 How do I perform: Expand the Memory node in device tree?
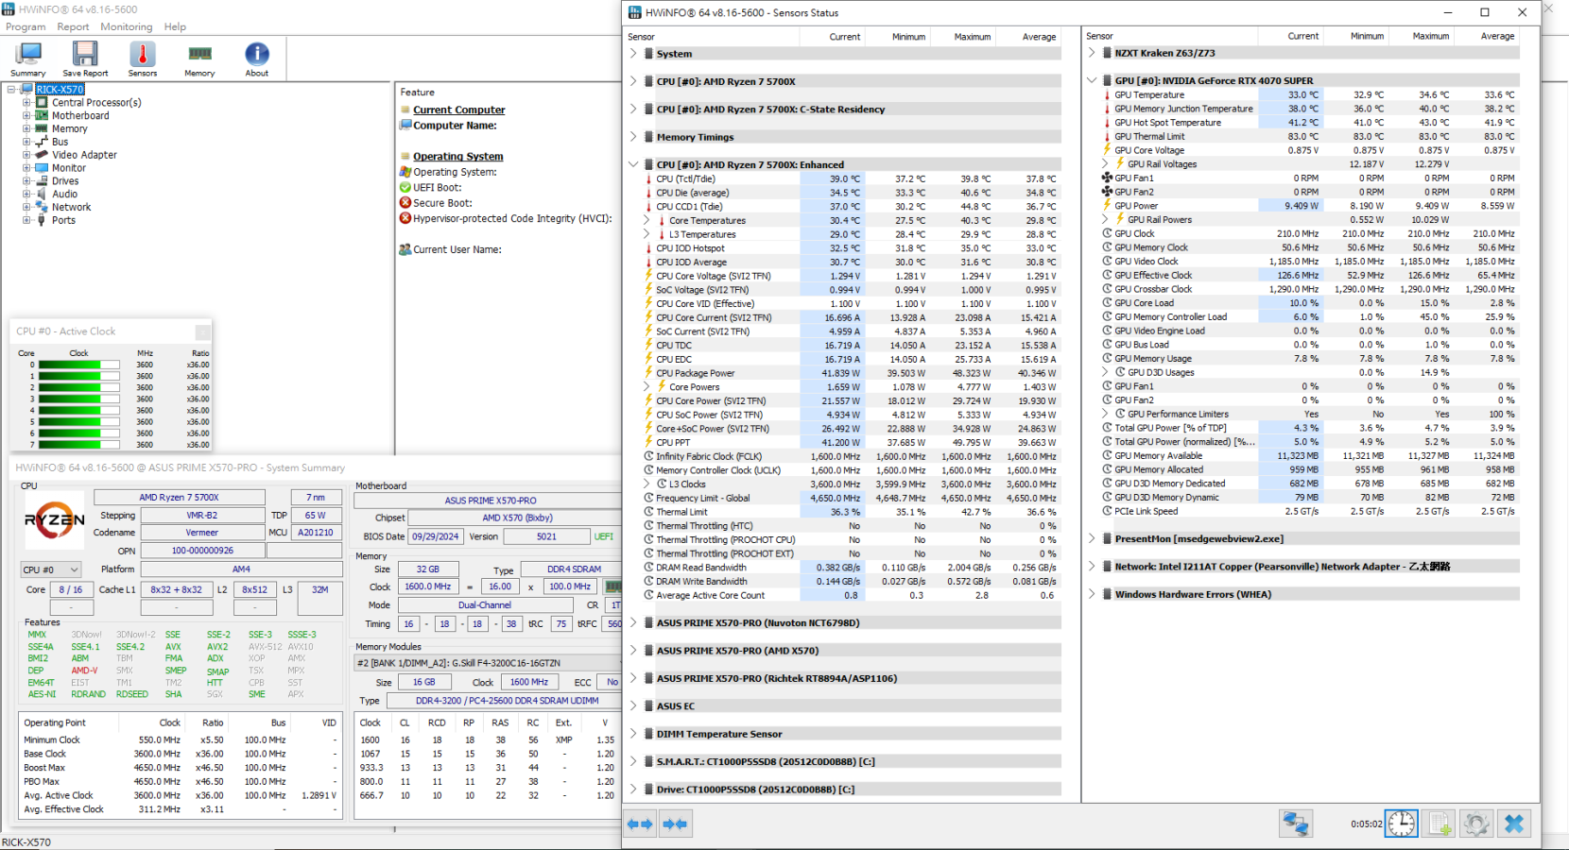pyautogui.click(x=26, y=128)
